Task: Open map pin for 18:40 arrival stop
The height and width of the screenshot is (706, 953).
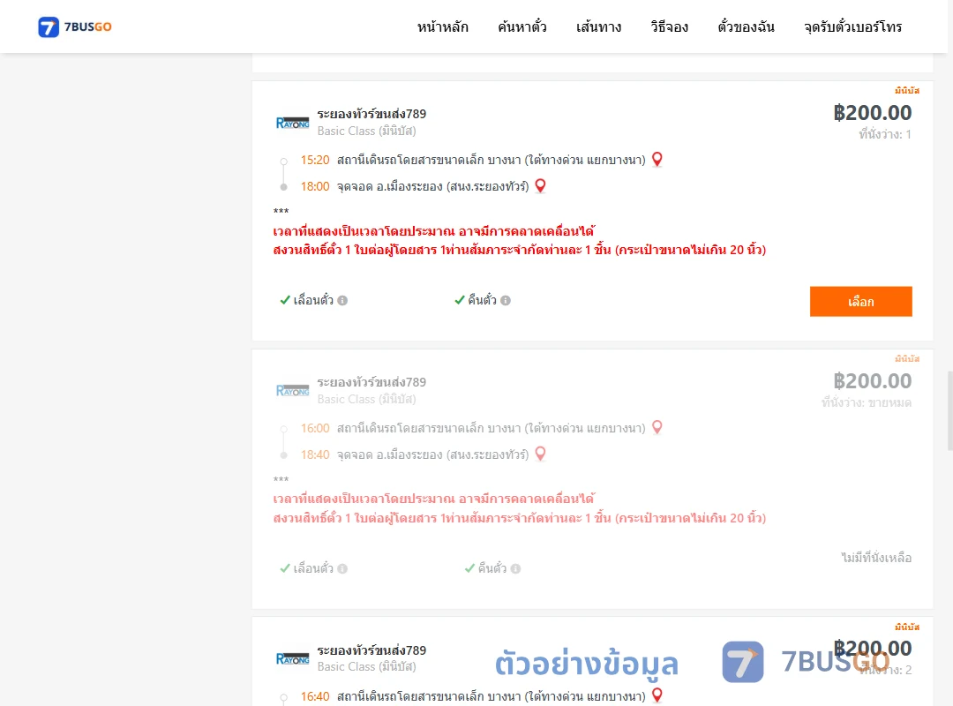Action: point(540,454)
